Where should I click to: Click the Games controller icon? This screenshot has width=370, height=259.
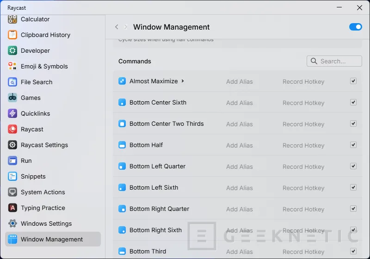tap(12, 98)
